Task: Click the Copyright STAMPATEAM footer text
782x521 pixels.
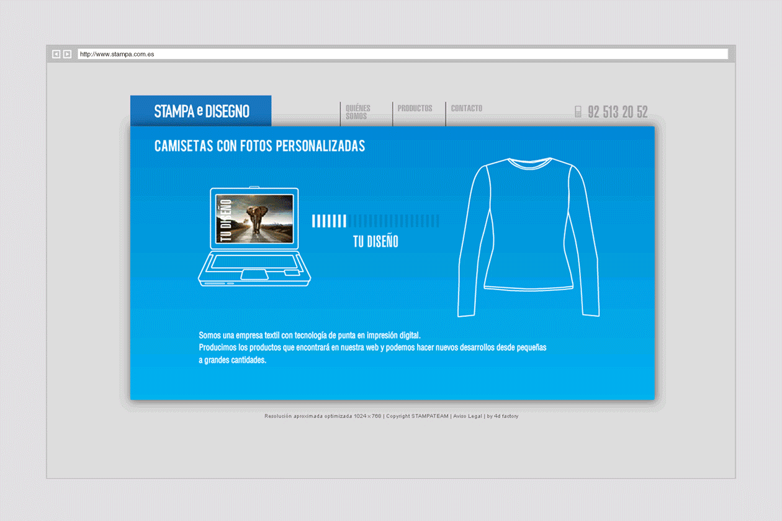Action: point(417,416)
